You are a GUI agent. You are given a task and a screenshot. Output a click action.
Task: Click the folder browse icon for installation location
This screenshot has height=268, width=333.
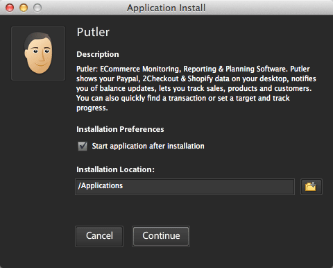tap(311, 187)
